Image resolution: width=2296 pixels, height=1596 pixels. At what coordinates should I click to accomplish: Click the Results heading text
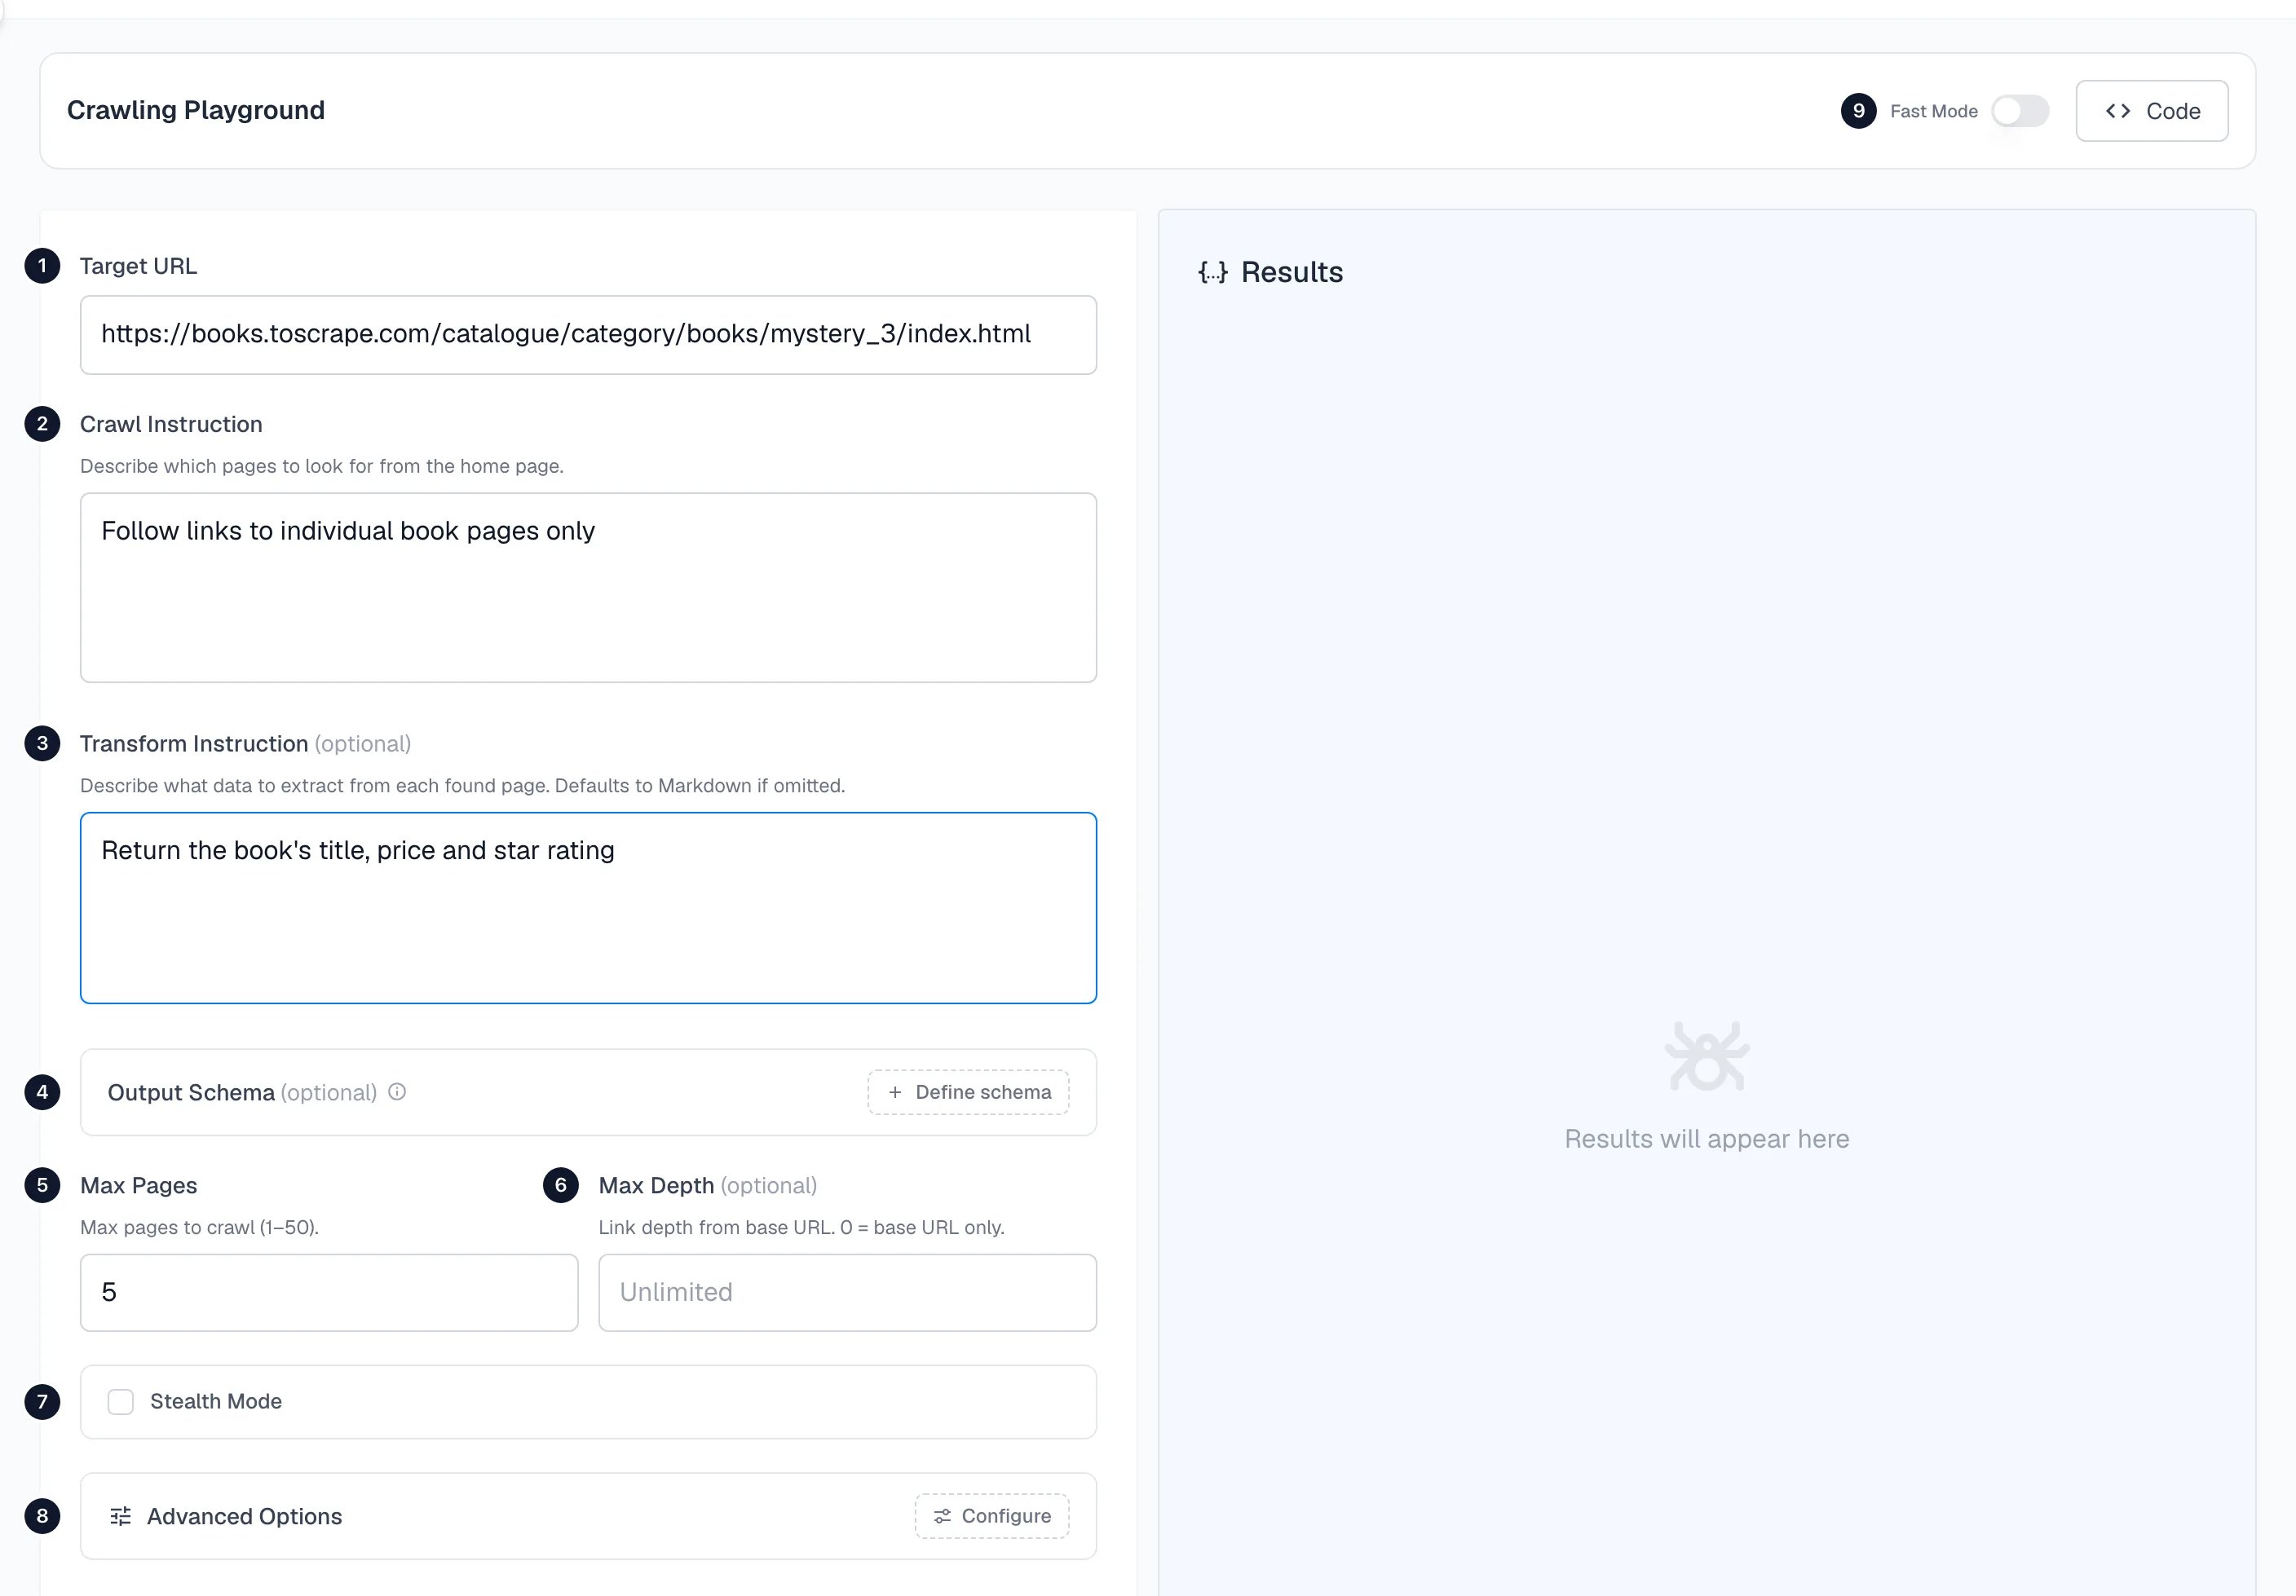[1291, 272]
